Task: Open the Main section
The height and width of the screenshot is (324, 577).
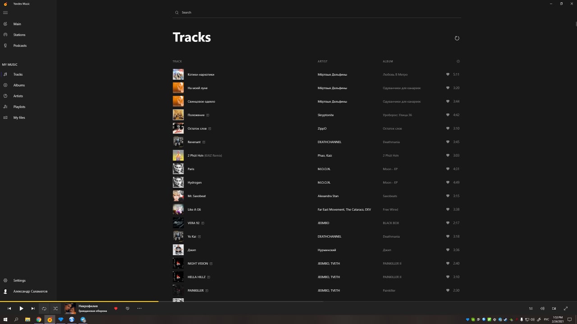Action: pyautogui.click(x=17, y=24)
